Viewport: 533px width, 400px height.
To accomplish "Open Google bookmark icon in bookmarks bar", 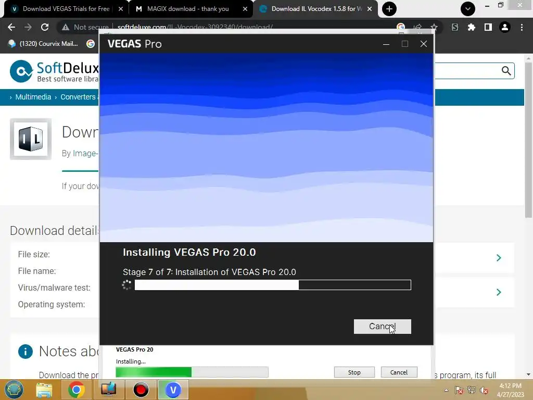I will 91,44.
